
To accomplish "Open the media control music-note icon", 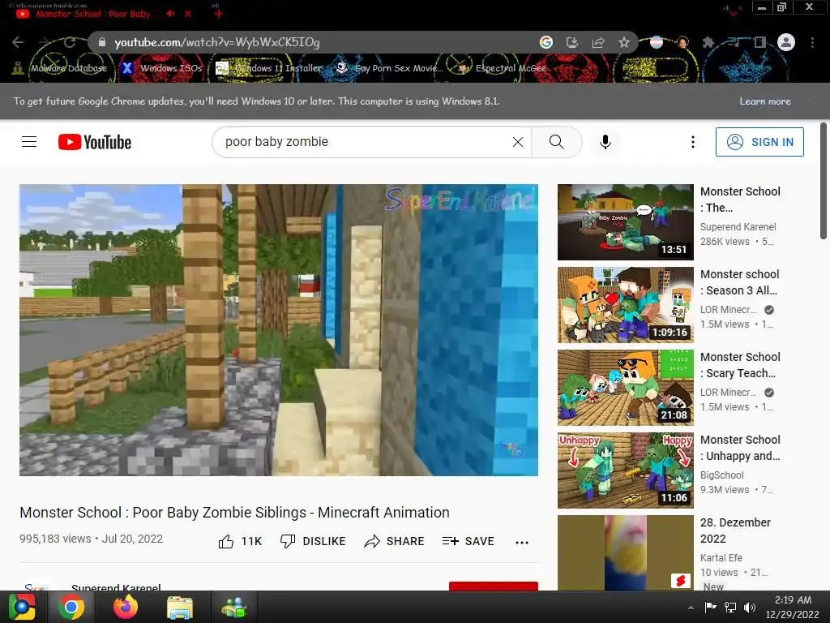I will point(734,42).
